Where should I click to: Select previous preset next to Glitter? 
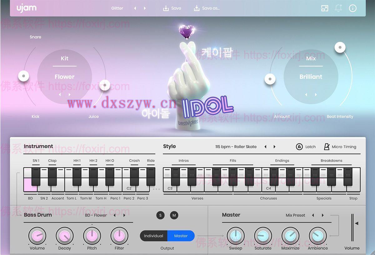(x=135, y=8)
